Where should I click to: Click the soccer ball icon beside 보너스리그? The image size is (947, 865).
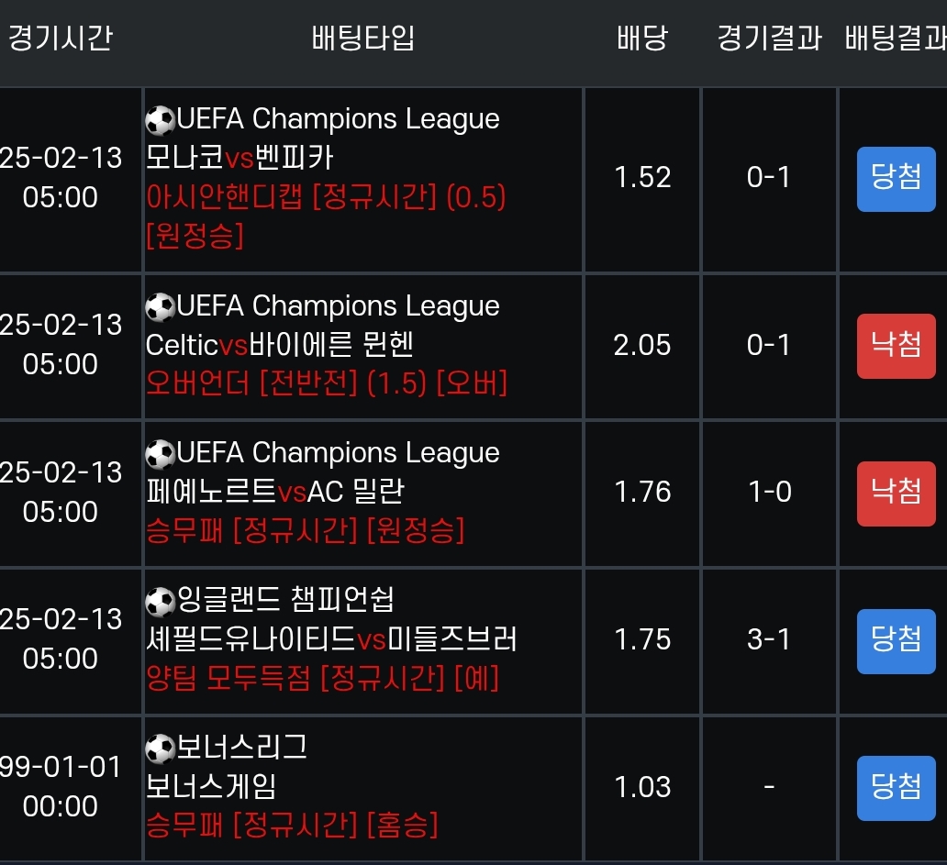coord(161,749)
